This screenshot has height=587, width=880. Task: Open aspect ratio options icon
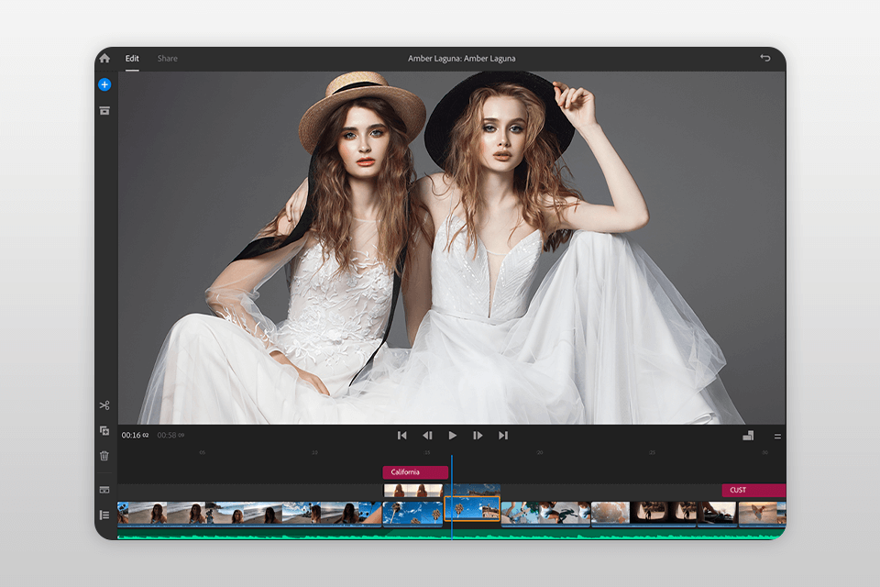748,436
